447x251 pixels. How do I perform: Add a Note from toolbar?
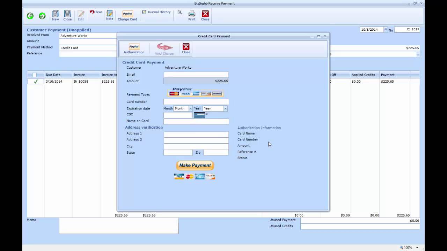coord(110,15)
